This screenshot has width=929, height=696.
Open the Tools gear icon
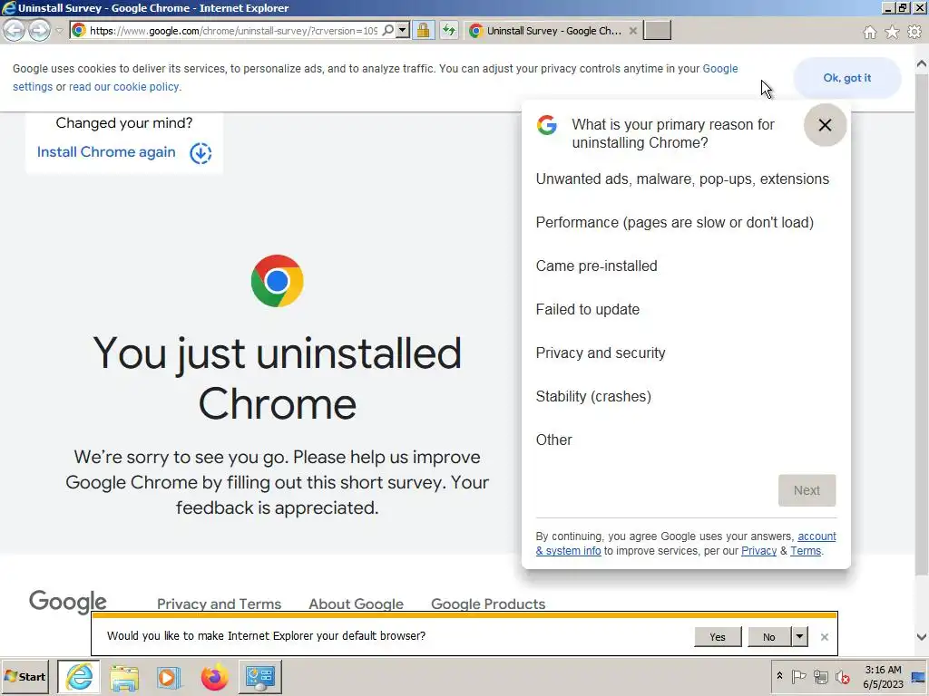point(914,32)
